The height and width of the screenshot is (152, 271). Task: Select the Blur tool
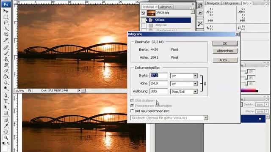[x=6, y=82]
